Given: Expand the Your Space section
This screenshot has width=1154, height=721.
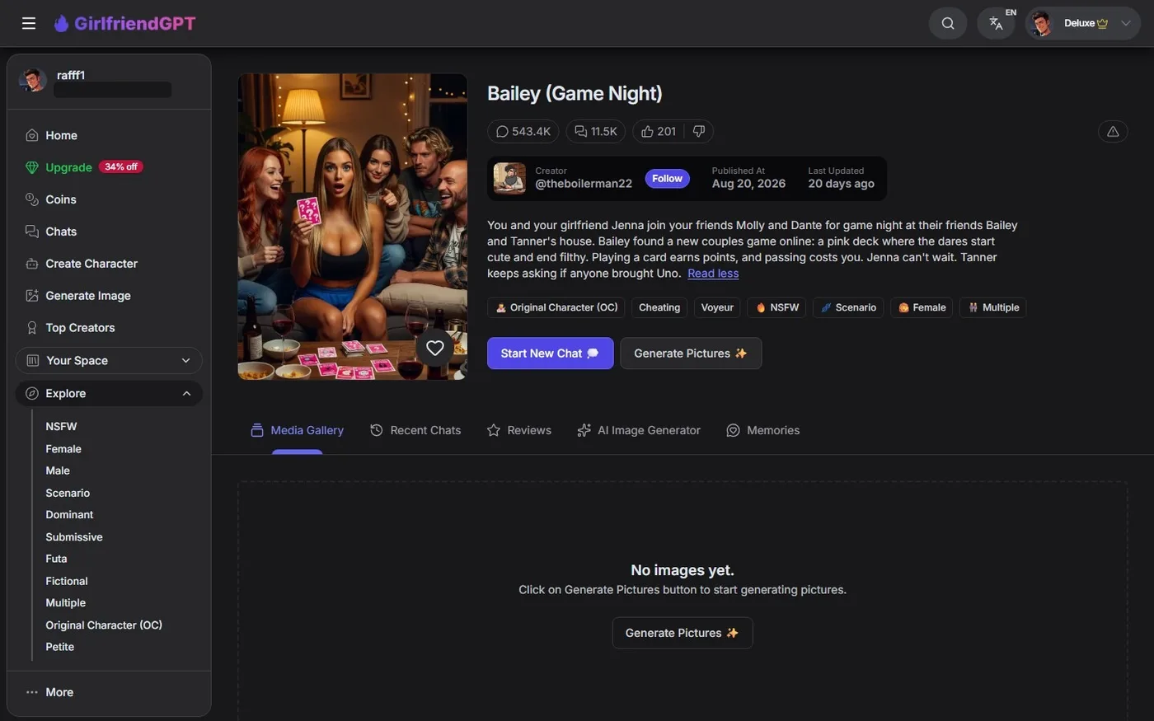Looking at the screenshot, I should pyautogui.click(x=109, y=360).
